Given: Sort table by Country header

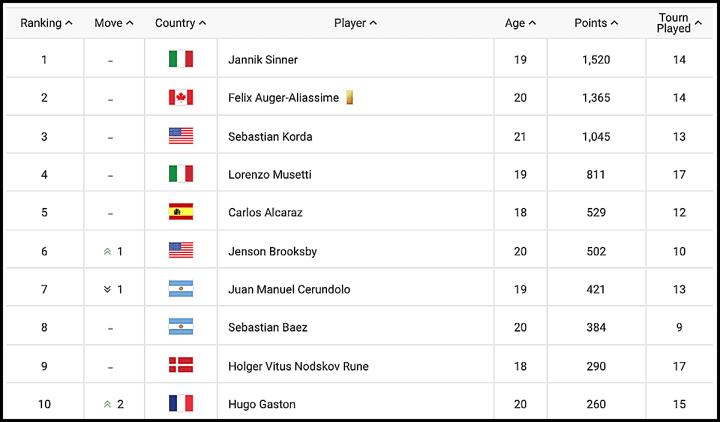Looking at the screenshot, I should [x=181, y=23].
